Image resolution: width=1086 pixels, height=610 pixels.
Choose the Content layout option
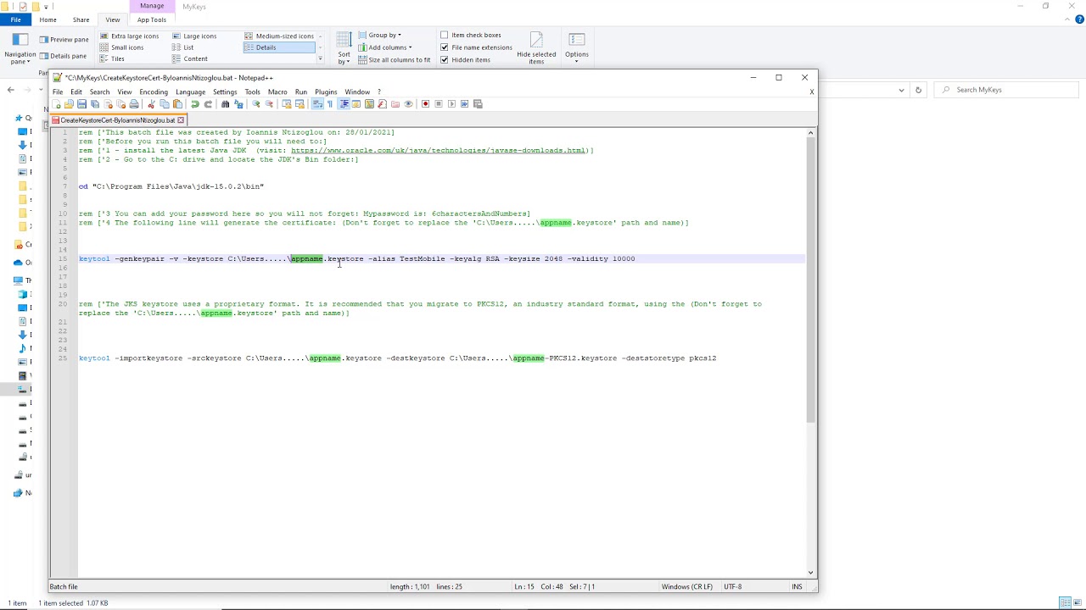(x=190, y=59)
